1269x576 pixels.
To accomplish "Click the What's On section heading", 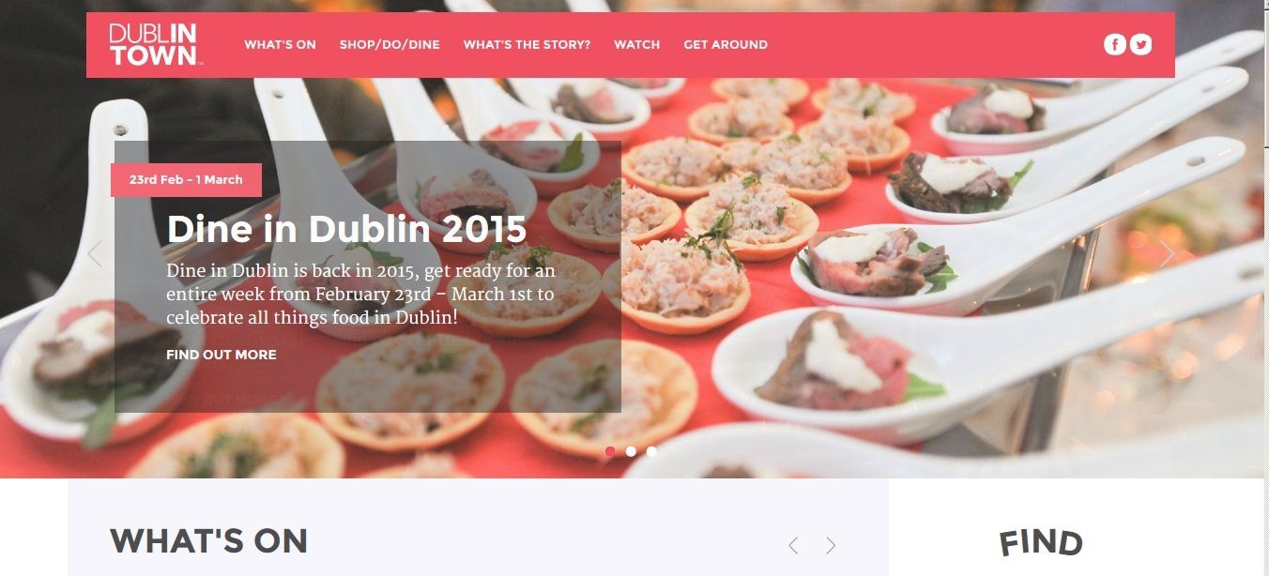I will click(x=208, y=541).
